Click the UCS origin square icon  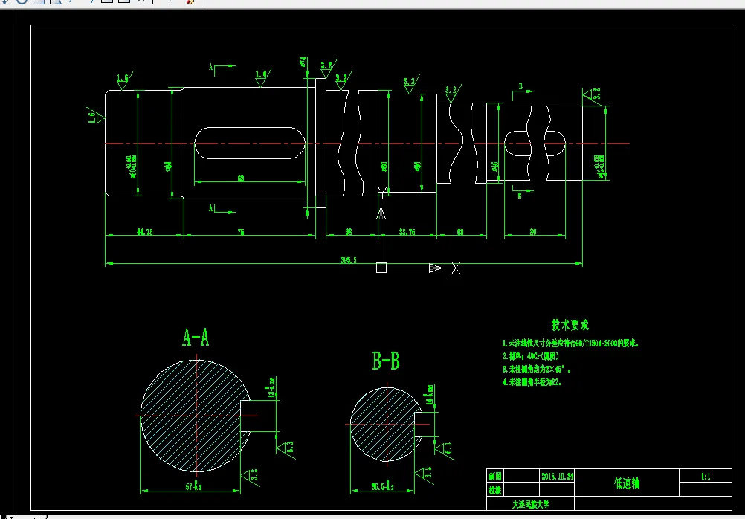point(381,268)
